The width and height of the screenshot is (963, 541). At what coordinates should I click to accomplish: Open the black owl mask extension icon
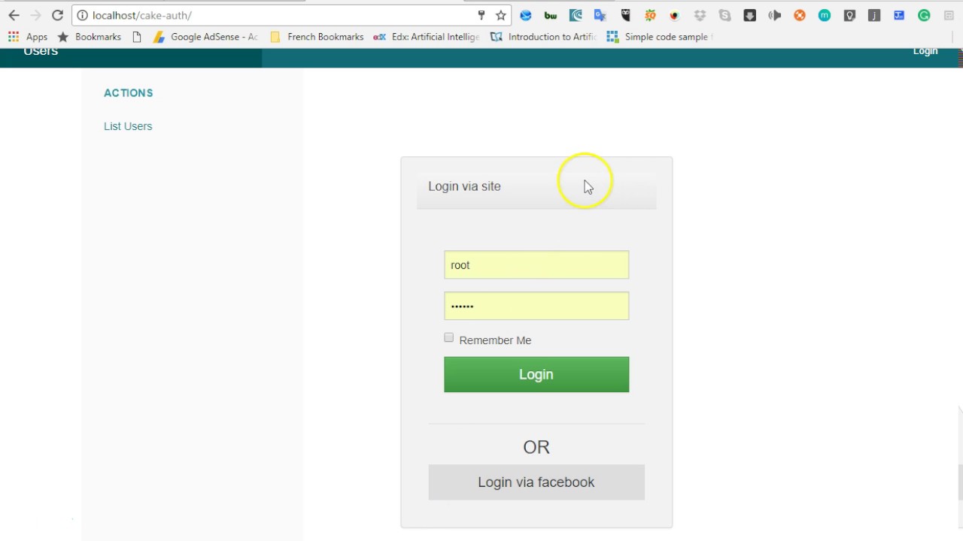625,15
